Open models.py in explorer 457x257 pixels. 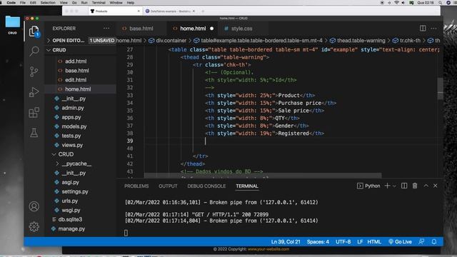pos(74,126)
